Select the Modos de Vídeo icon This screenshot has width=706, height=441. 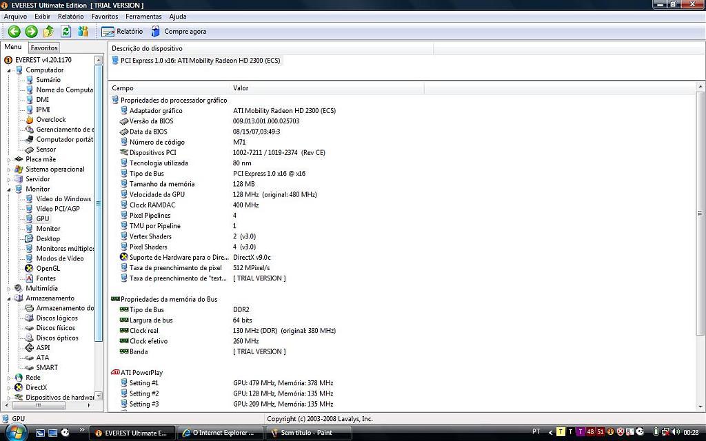(x=29, y=258)
